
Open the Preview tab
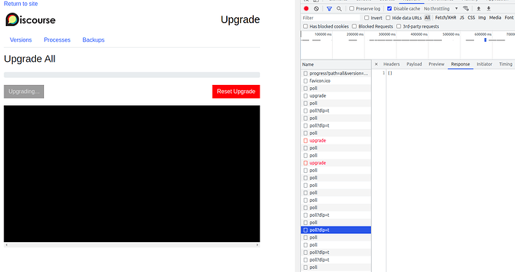(437, 64)
